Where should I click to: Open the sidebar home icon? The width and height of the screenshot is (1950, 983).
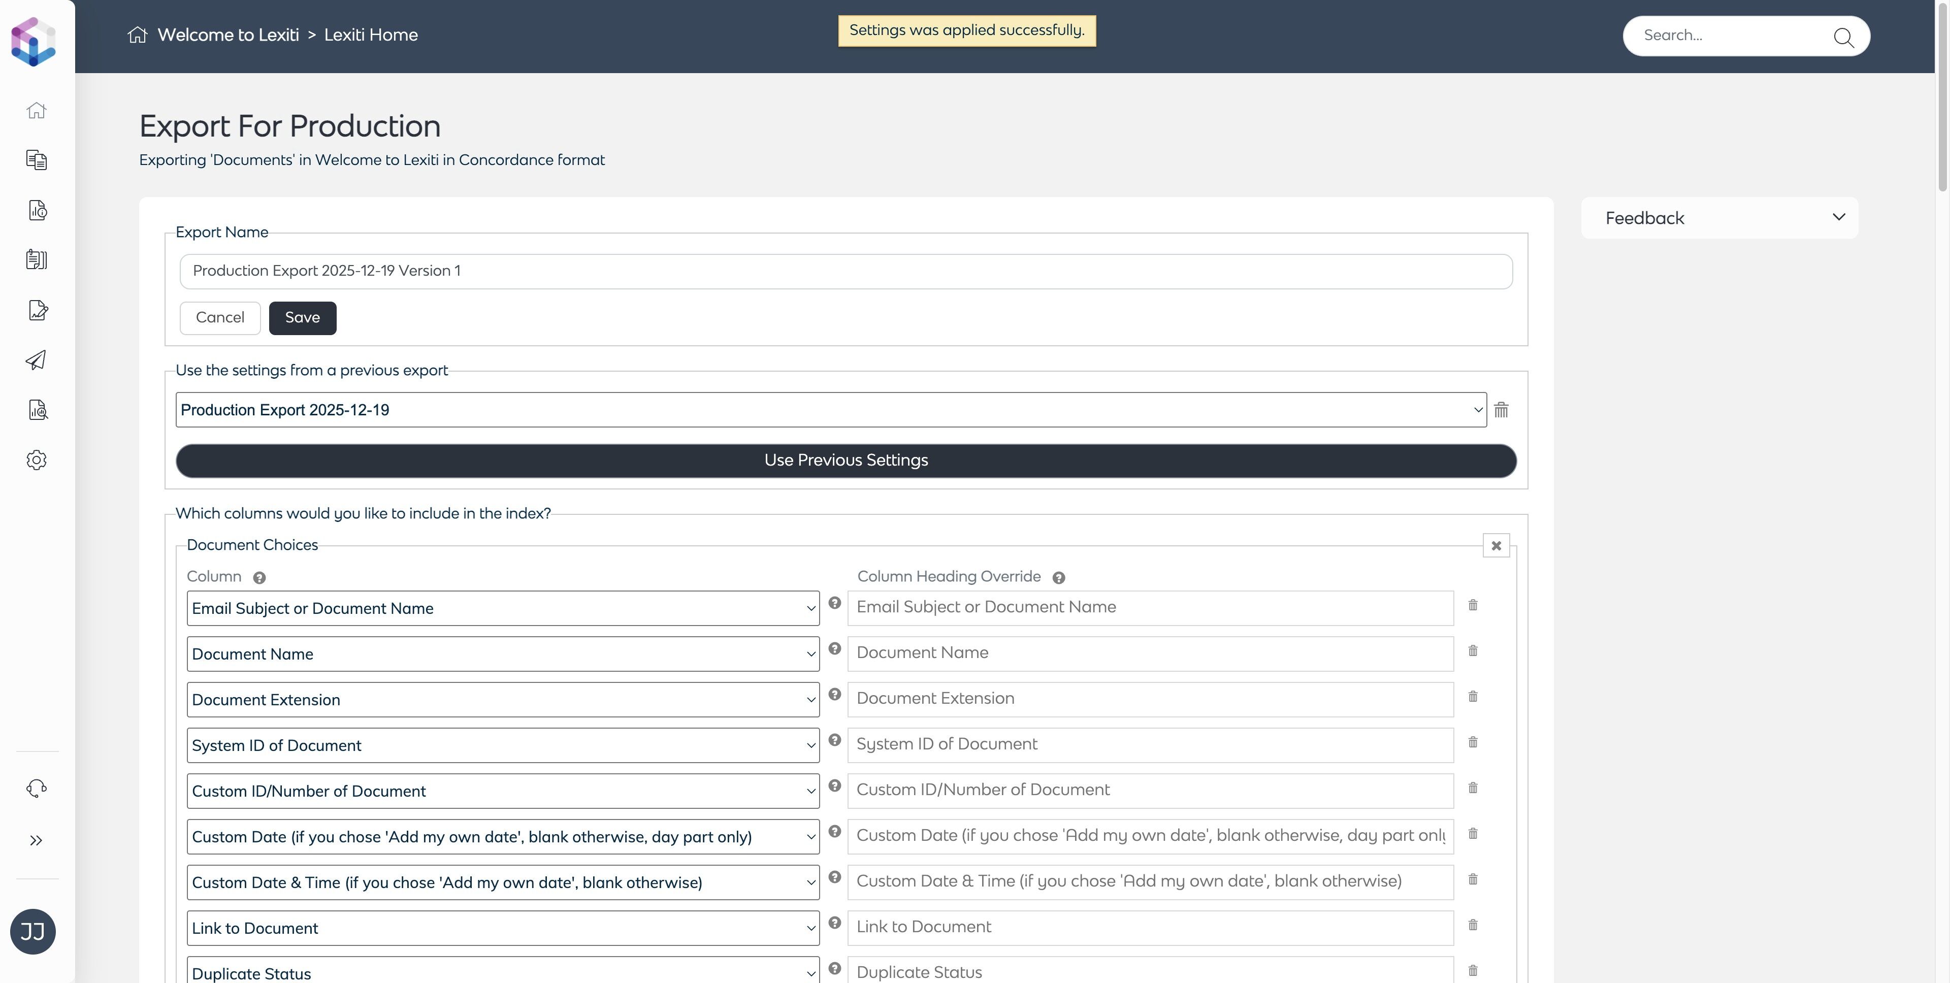click(37, 111)
